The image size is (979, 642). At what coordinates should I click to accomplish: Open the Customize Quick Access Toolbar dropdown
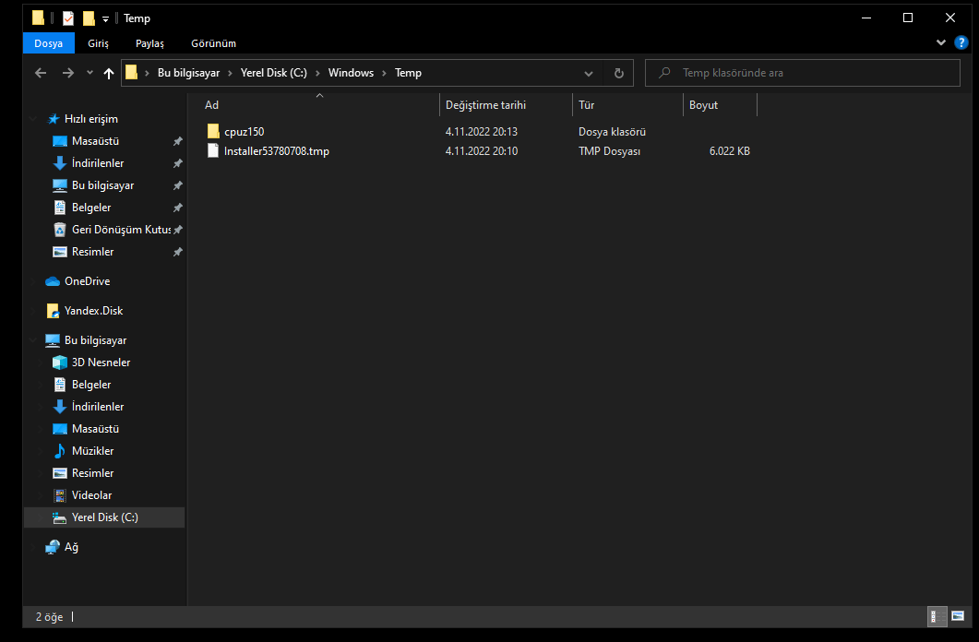click(105, 18)
